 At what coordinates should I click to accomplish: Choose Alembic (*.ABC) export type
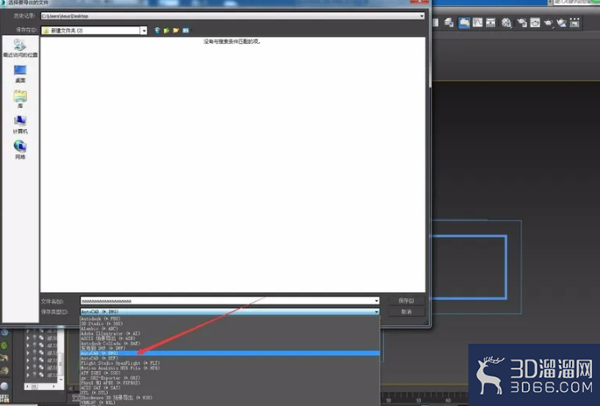tap(230, 328)
